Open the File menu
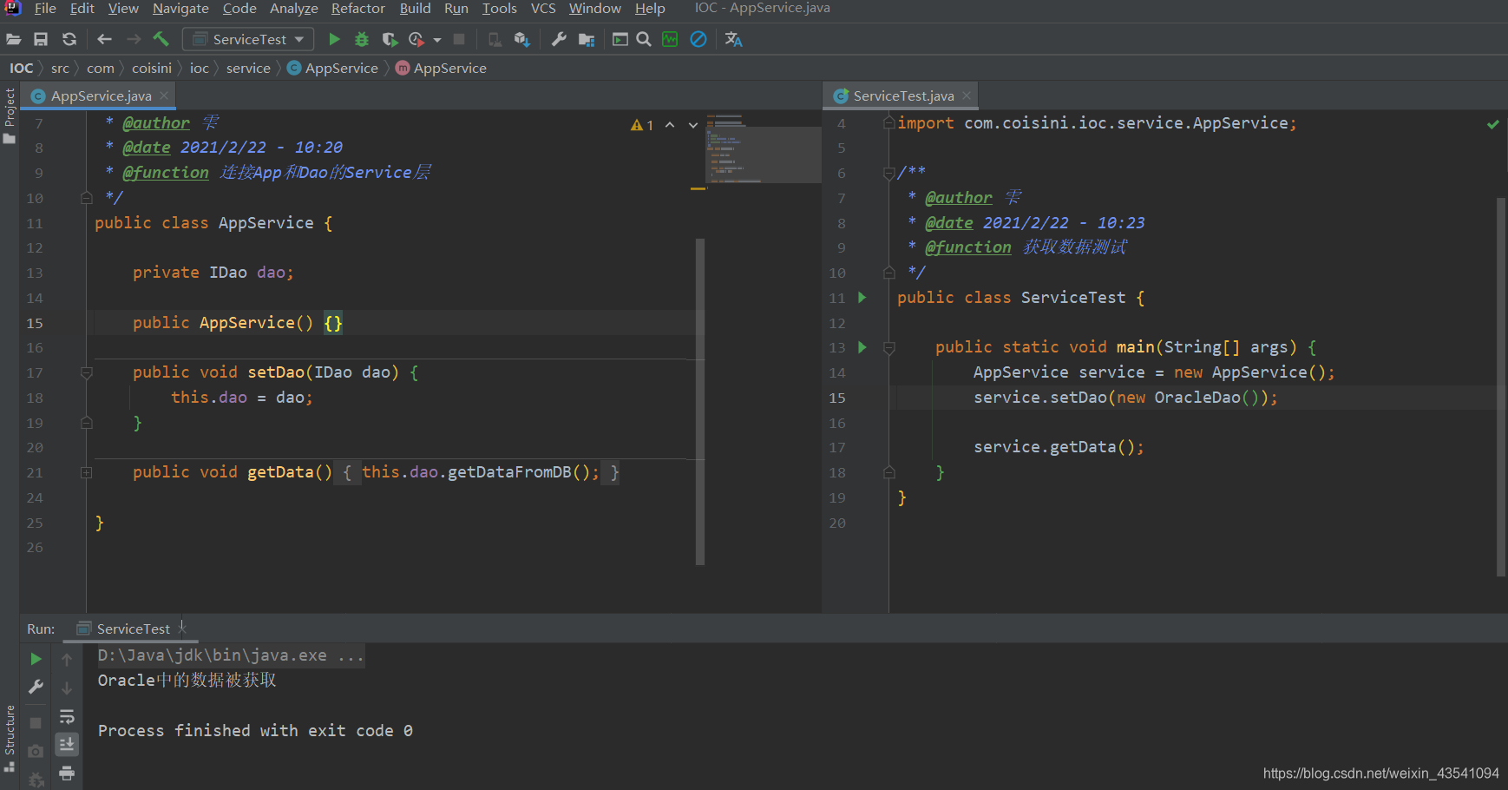This screenshot has width=1508, height=790. (45, 9)
